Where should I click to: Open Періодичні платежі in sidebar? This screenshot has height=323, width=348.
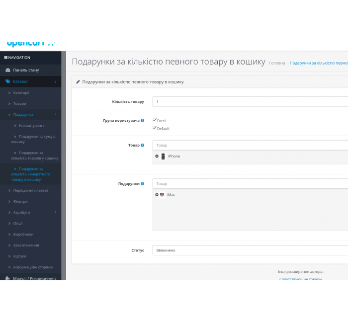(x=30, y=190)
